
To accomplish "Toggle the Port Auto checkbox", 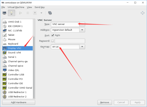I will coord(53,35).
